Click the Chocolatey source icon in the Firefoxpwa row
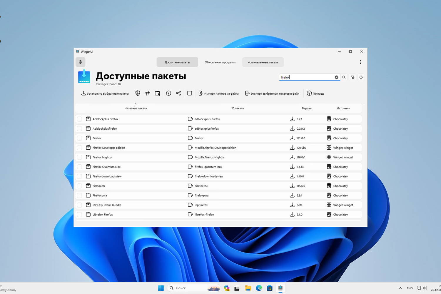The image size is (441, 294). (329, 195)
